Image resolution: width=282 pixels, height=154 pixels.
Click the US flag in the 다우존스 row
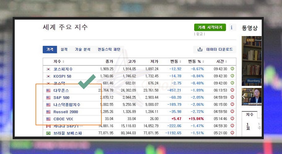click(x=48, y=90)
